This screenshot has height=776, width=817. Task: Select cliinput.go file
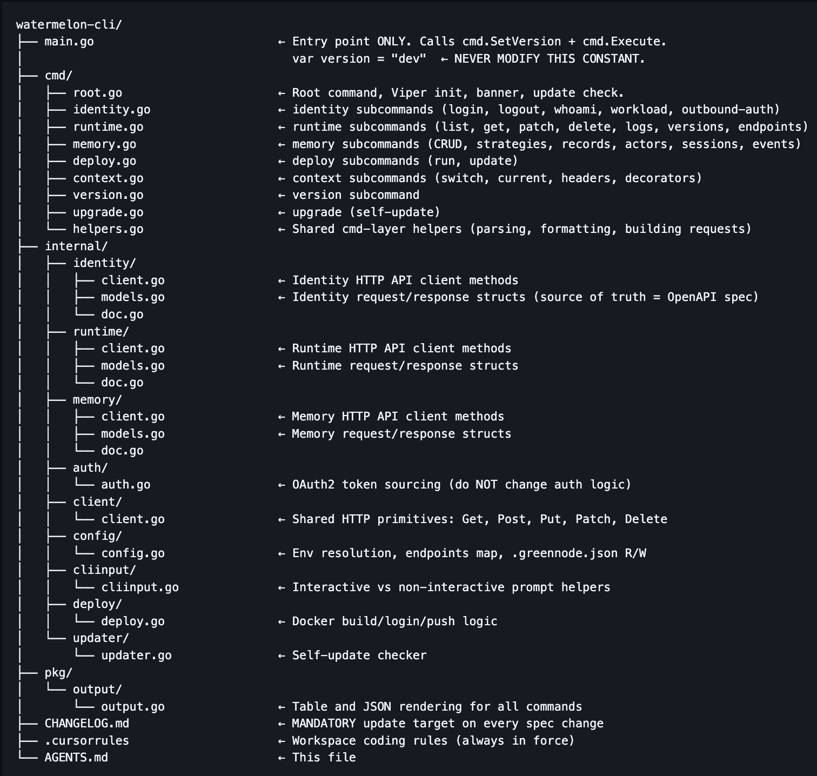140,587
